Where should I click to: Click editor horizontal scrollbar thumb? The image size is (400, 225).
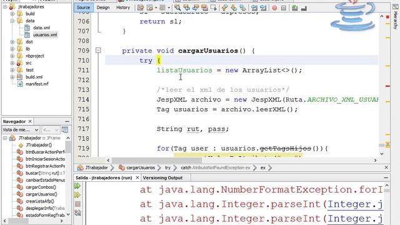157,161
